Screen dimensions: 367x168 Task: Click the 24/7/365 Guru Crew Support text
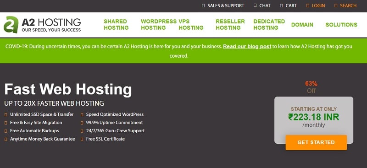tap(116, 131)
